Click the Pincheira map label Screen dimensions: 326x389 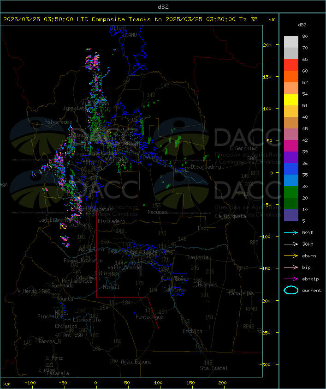[x=50, y=316]
